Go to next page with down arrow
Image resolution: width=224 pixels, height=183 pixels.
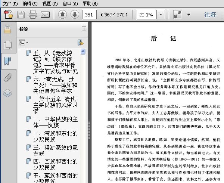(x=75, y=15)
